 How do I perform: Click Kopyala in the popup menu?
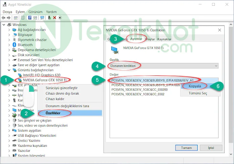coord(200,86)
